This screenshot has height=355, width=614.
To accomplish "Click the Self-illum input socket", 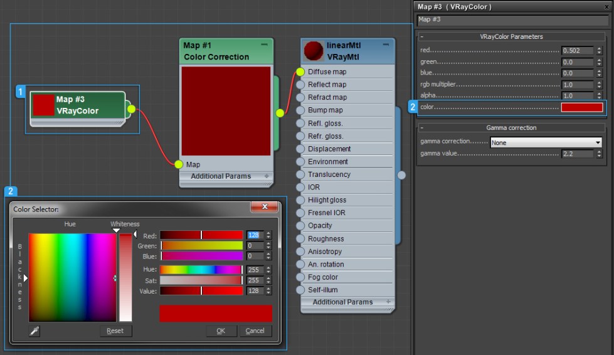I will pos(300,290).
